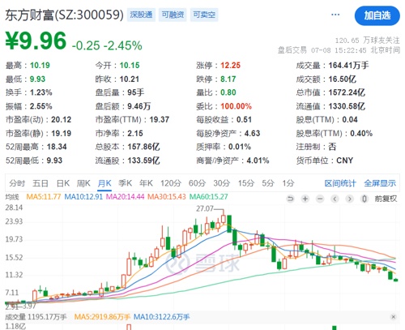This screenshot has width=405, height=330.
Task: Click the MA30:15.43 moving average label
Action: pyautogui.click(x=167, y=197)
